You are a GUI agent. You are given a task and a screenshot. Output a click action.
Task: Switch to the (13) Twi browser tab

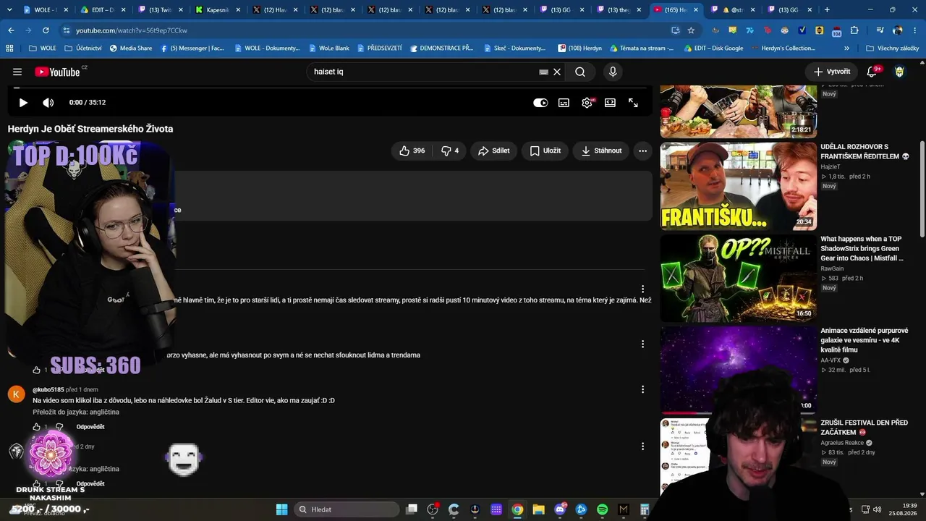click(x=159, y=10)
